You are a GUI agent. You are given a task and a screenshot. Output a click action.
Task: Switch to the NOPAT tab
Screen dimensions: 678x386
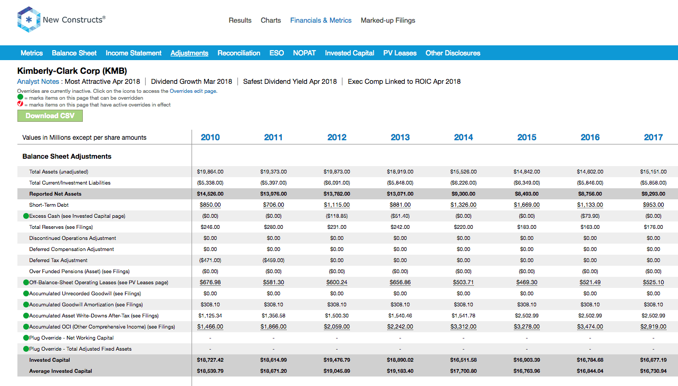(x=304, y=53)
